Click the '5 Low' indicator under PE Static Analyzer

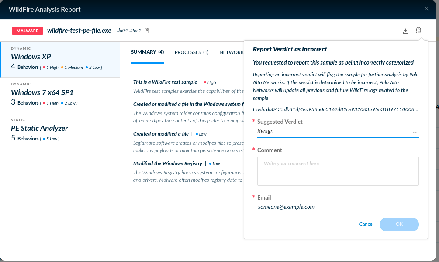tap(50, 139)
